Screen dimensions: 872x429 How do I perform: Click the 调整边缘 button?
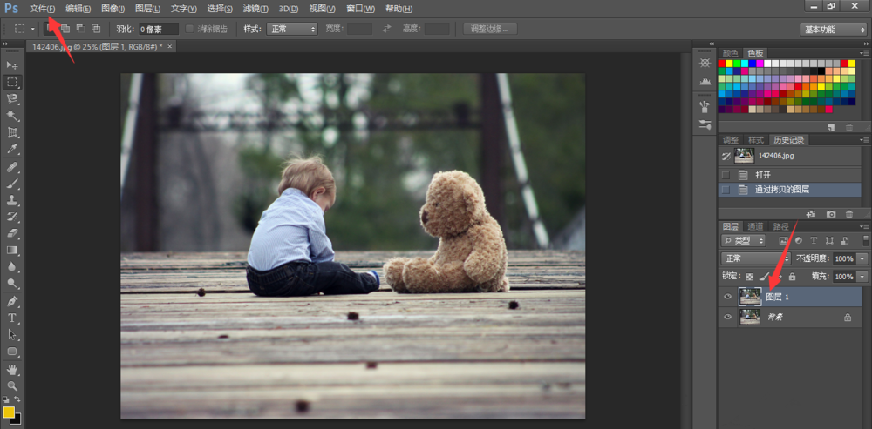point(490,29)
